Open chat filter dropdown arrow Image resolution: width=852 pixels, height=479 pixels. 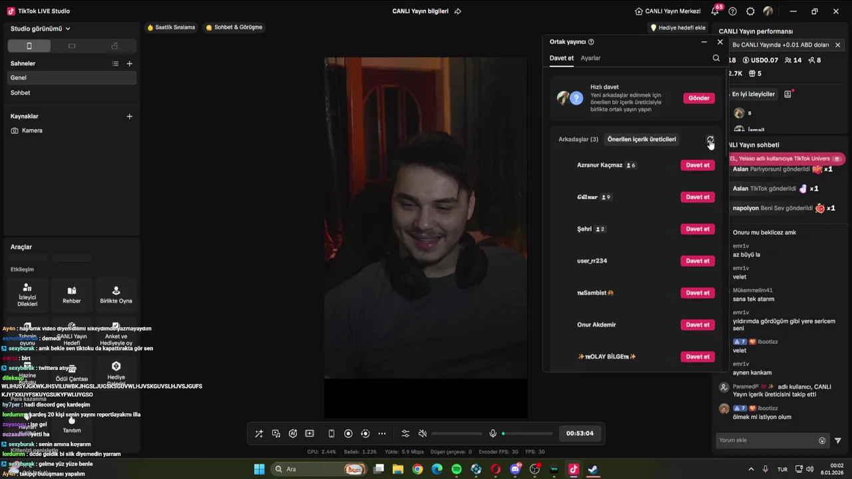coord(838,440)
